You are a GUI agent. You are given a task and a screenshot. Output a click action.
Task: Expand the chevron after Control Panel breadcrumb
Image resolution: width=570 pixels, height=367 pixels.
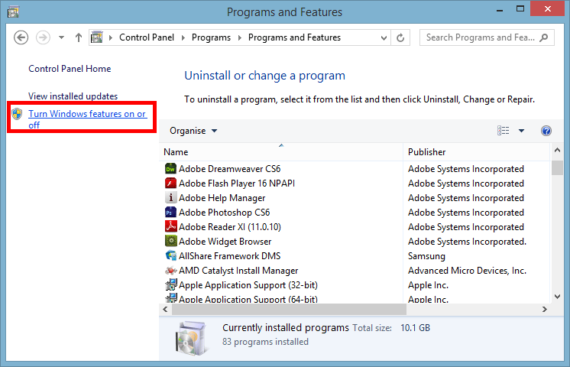coord(183,37)
